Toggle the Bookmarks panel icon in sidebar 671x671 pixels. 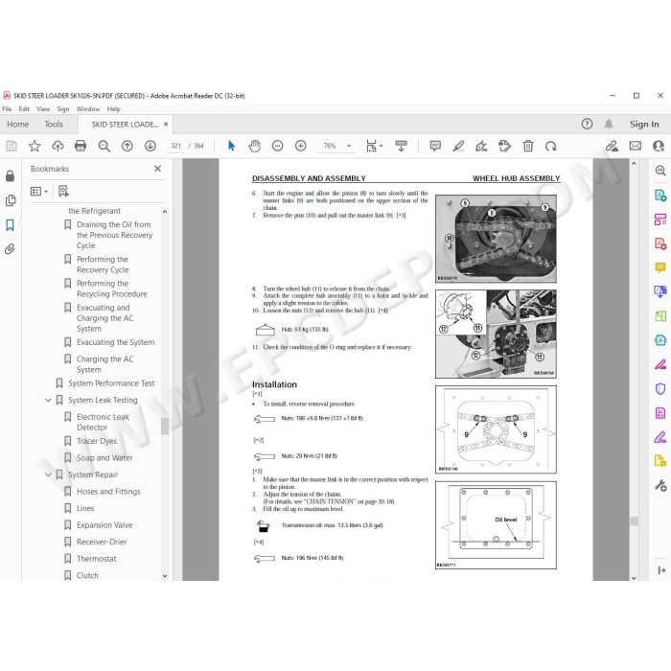(x=11, y=225)
